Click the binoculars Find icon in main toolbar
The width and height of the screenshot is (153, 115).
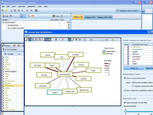tap(36, 11)
